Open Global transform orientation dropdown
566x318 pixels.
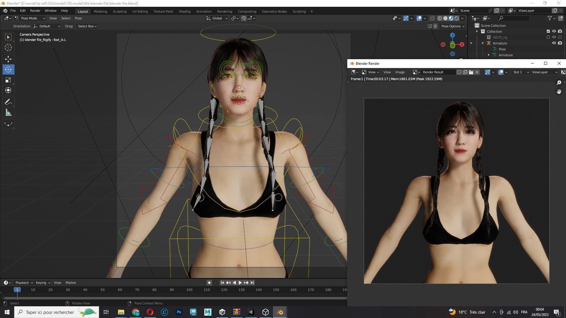(217, 18)
